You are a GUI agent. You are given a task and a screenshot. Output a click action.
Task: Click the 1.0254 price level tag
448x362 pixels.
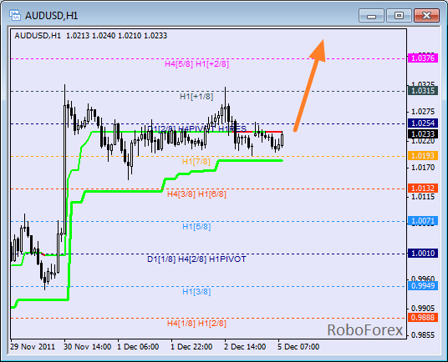click(423, 123)
